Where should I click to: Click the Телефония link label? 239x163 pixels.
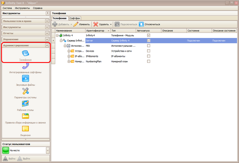tap(25, 60)
